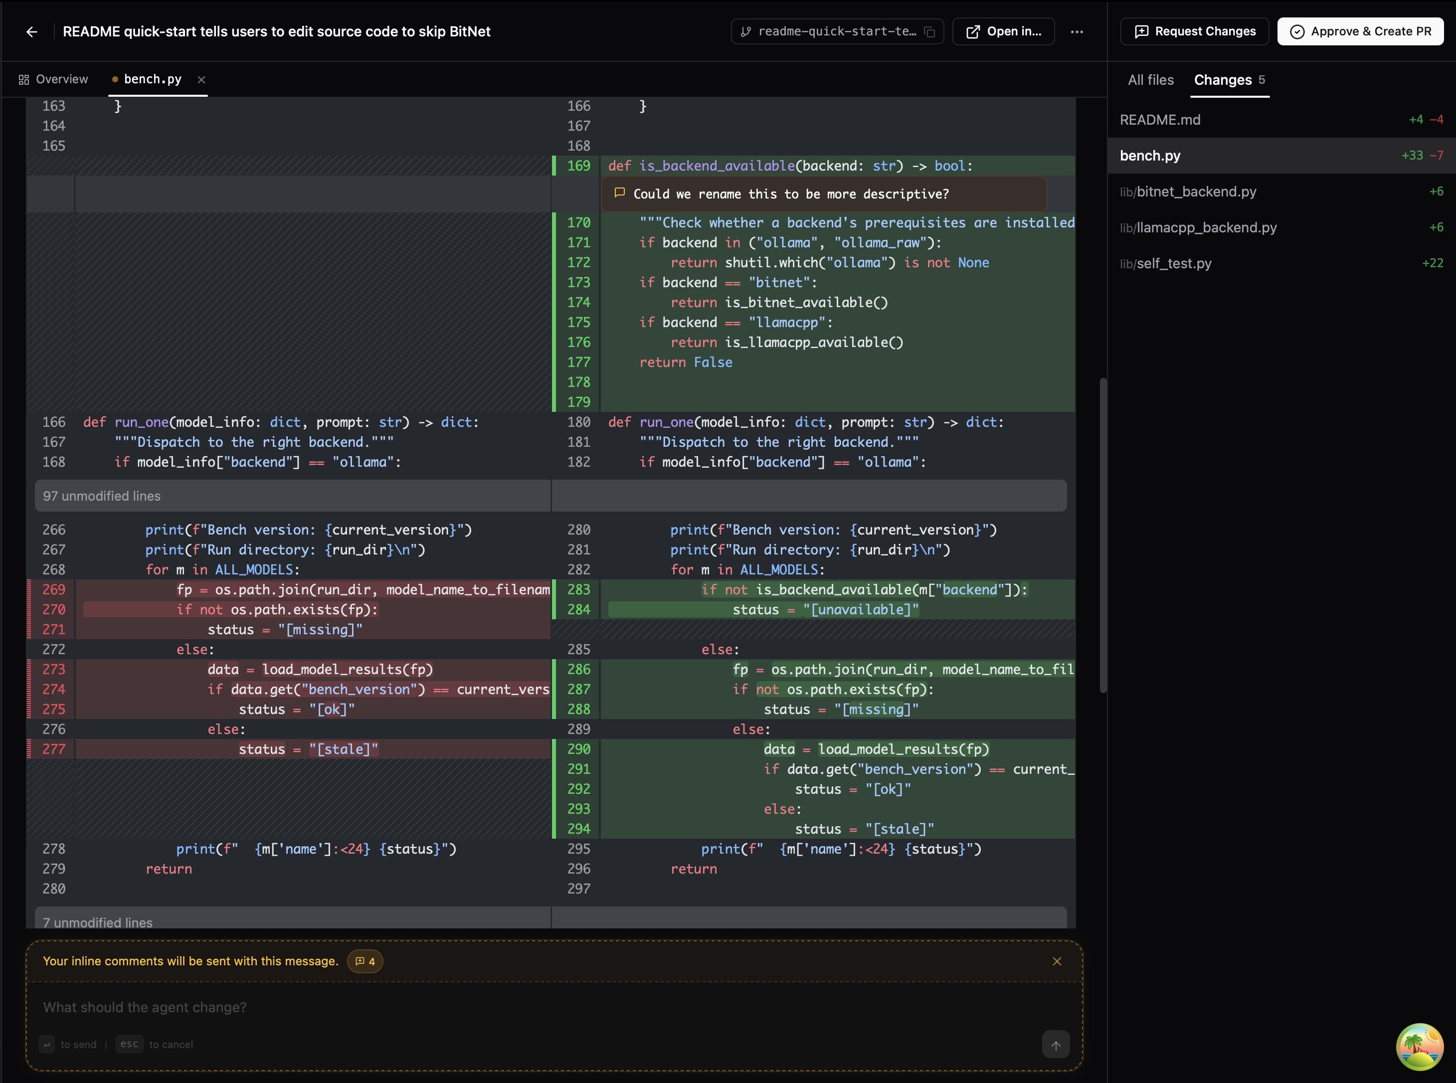Screen dimensions: 1456x1083
Task: Click the Request Changes button
Action: click(1194, 31)
